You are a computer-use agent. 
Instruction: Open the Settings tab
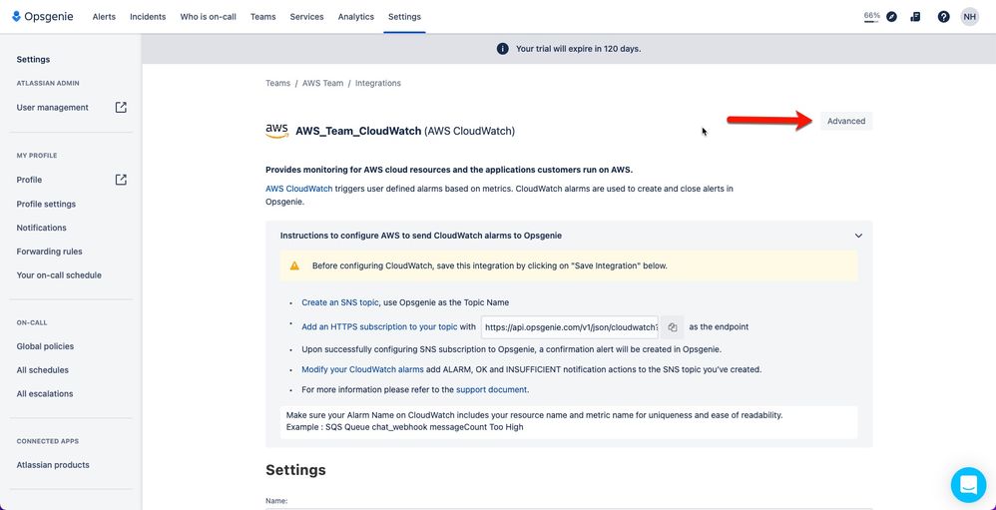point(404,17)
